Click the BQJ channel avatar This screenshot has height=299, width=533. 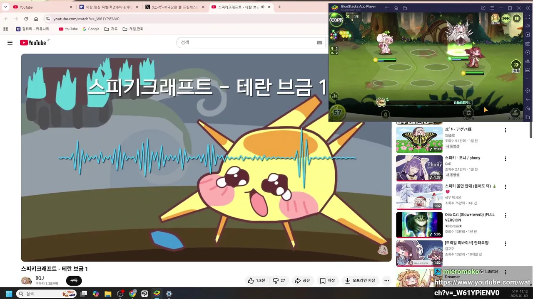pos(27,281)
